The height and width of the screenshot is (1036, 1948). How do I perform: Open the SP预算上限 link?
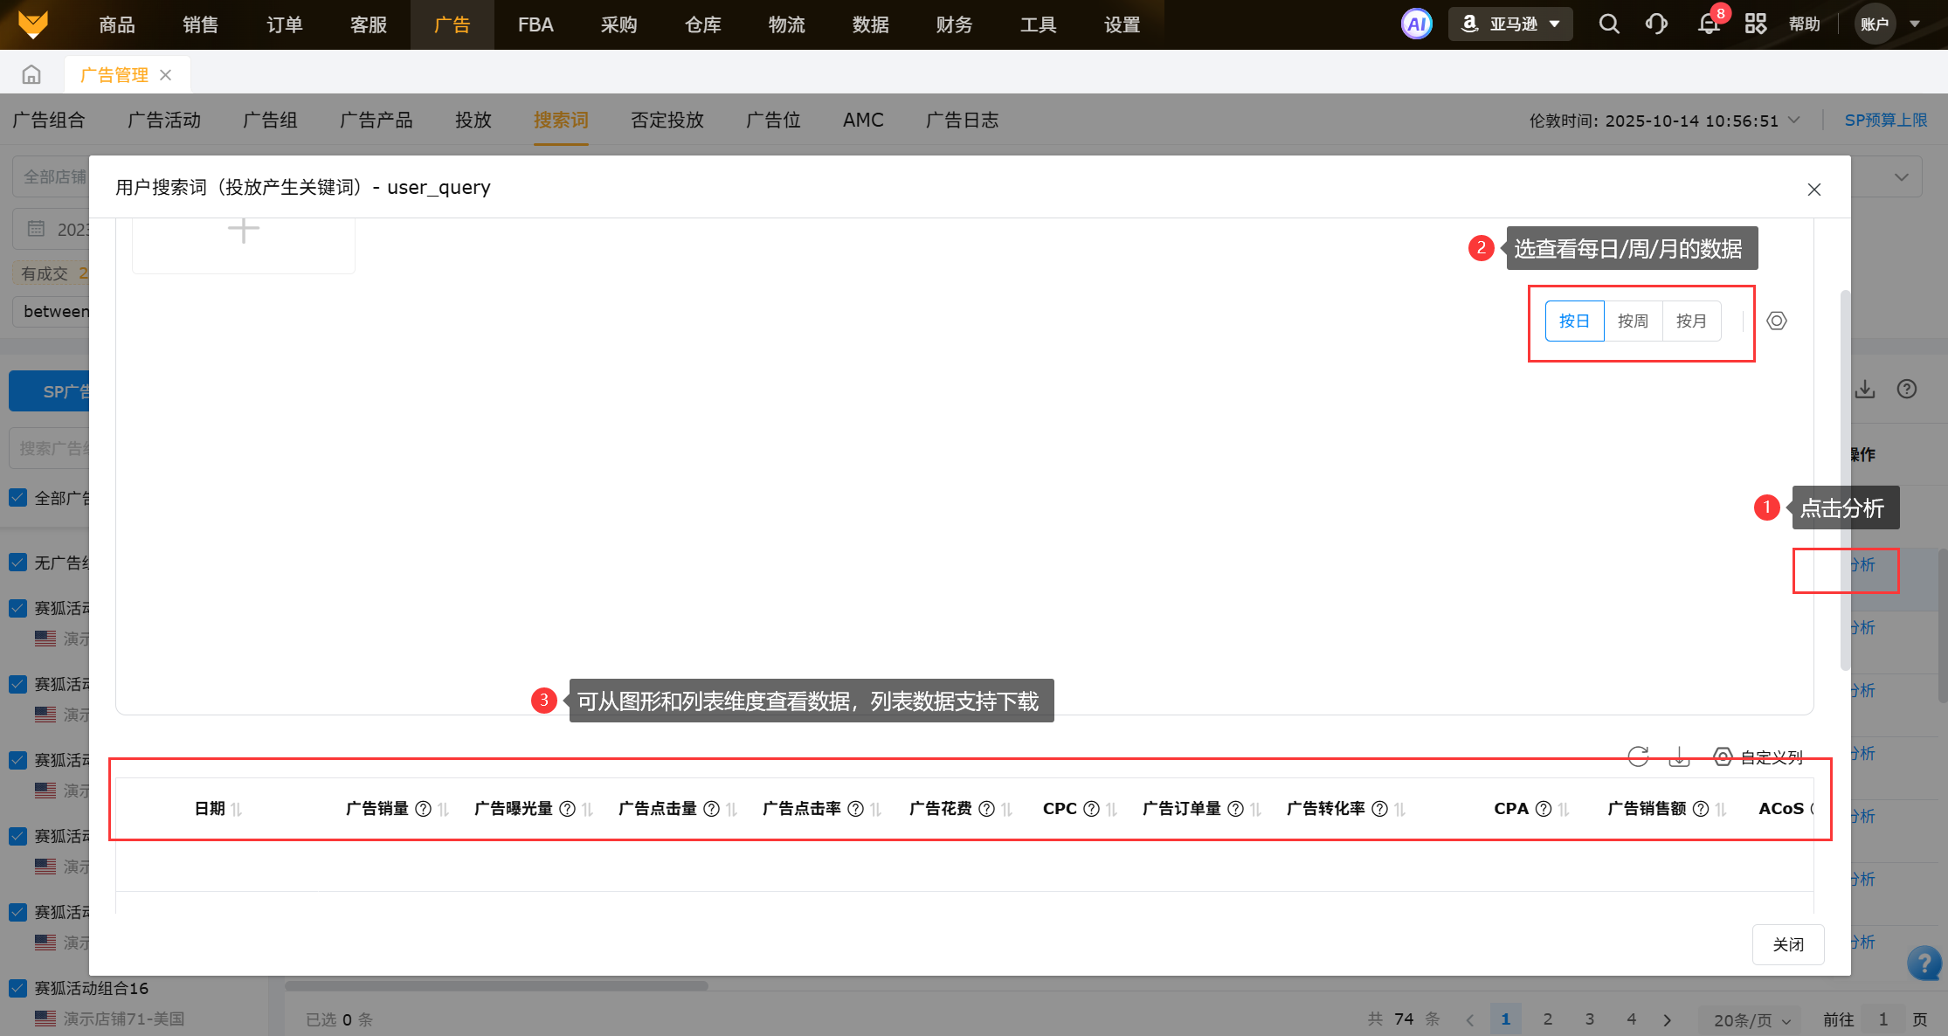point(1885,121)
